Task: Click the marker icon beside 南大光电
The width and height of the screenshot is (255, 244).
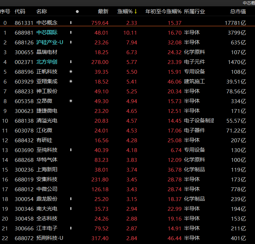Action: pos(71,209)
